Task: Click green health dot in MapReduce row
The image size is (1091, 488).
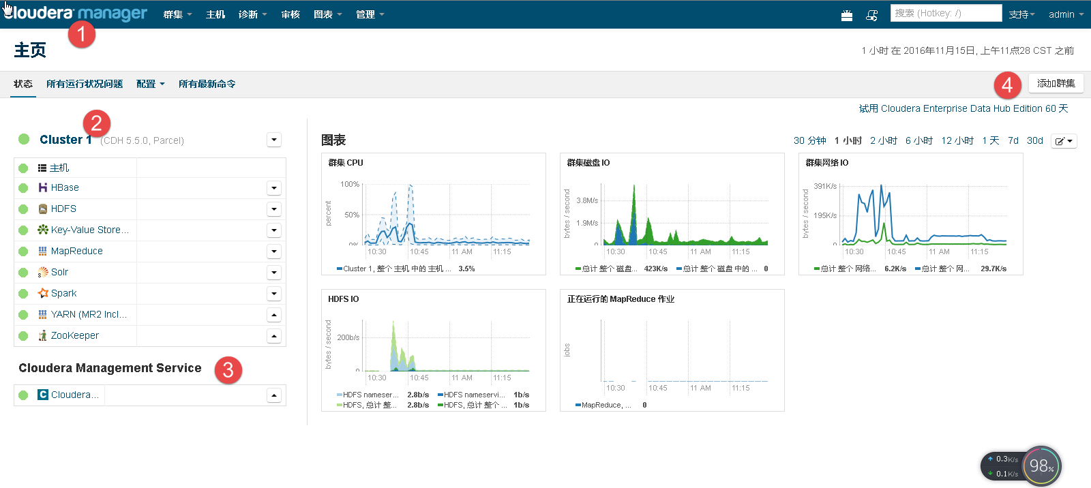Action: 23,251
